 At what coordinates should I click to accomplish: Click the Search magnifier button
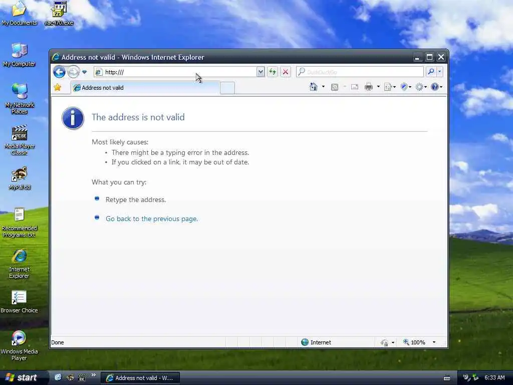[431, 72]
